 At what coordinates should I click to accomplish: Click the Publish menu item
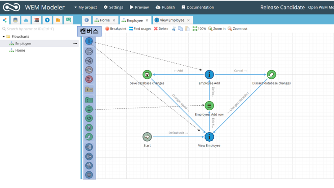click(165, 7)
